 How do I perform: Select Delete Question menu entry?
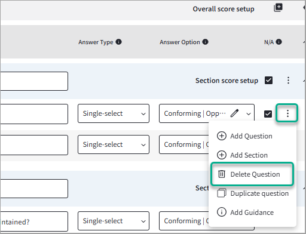tap(252, 174)
